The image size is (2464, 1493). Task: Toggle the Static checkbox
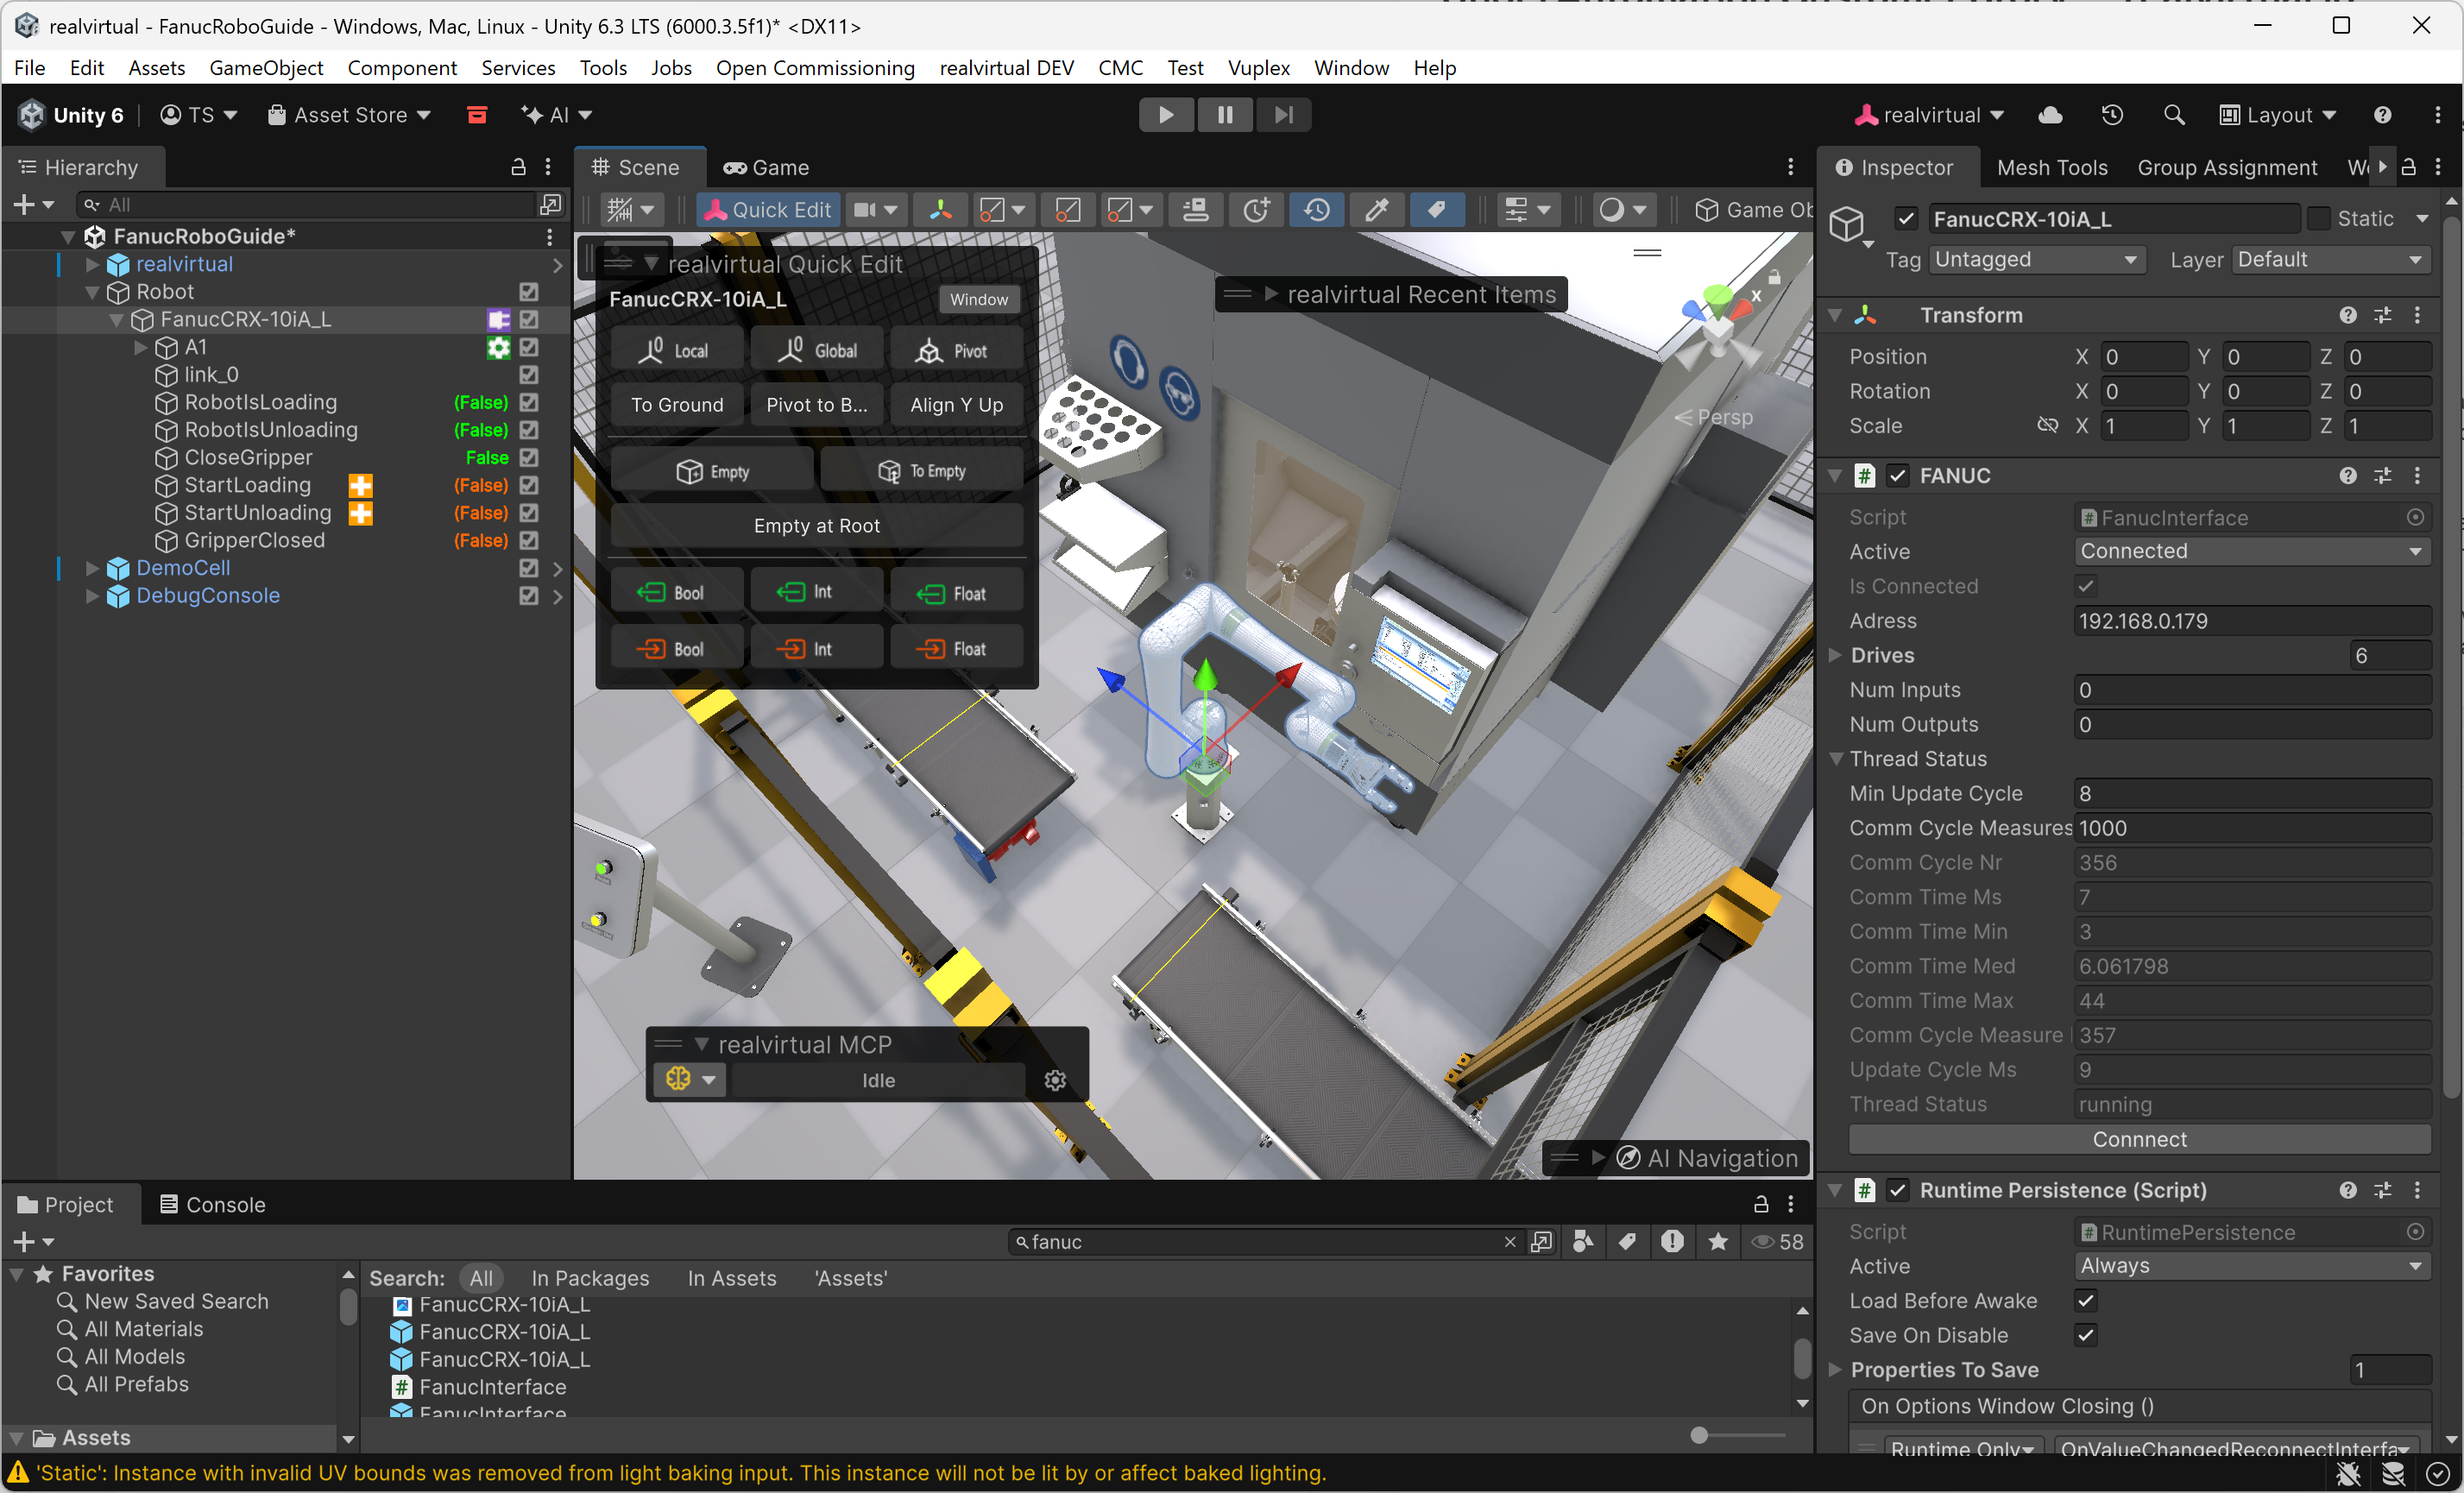coord(2318,219)
